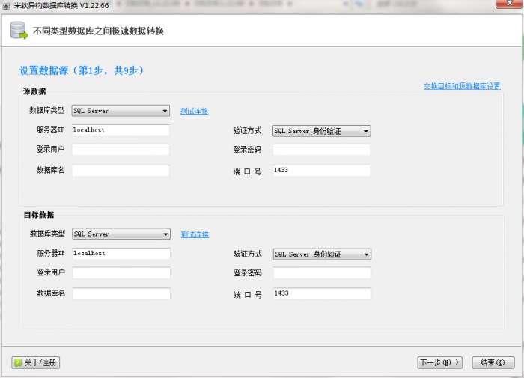524x378 pixels.
Task: Open the 关于/注册 dialog
Action: coord(36,362)
